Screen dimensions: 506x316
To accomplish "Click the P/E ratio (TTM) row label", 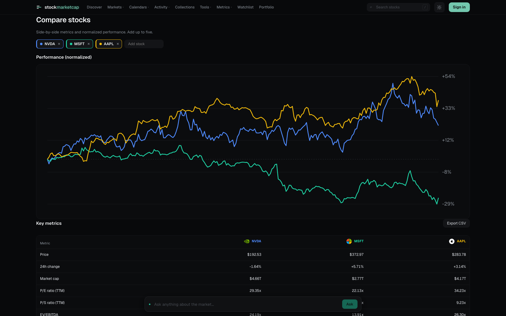I will (52, 291).
